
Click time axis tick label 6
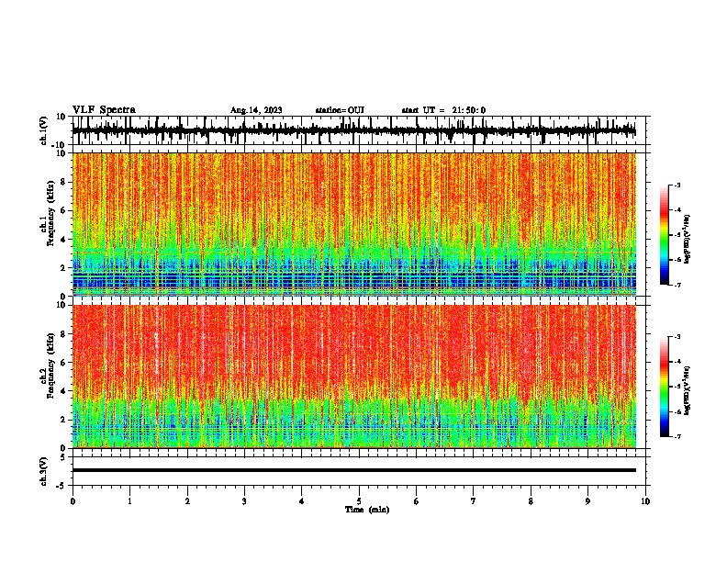(x=417, y=501)
